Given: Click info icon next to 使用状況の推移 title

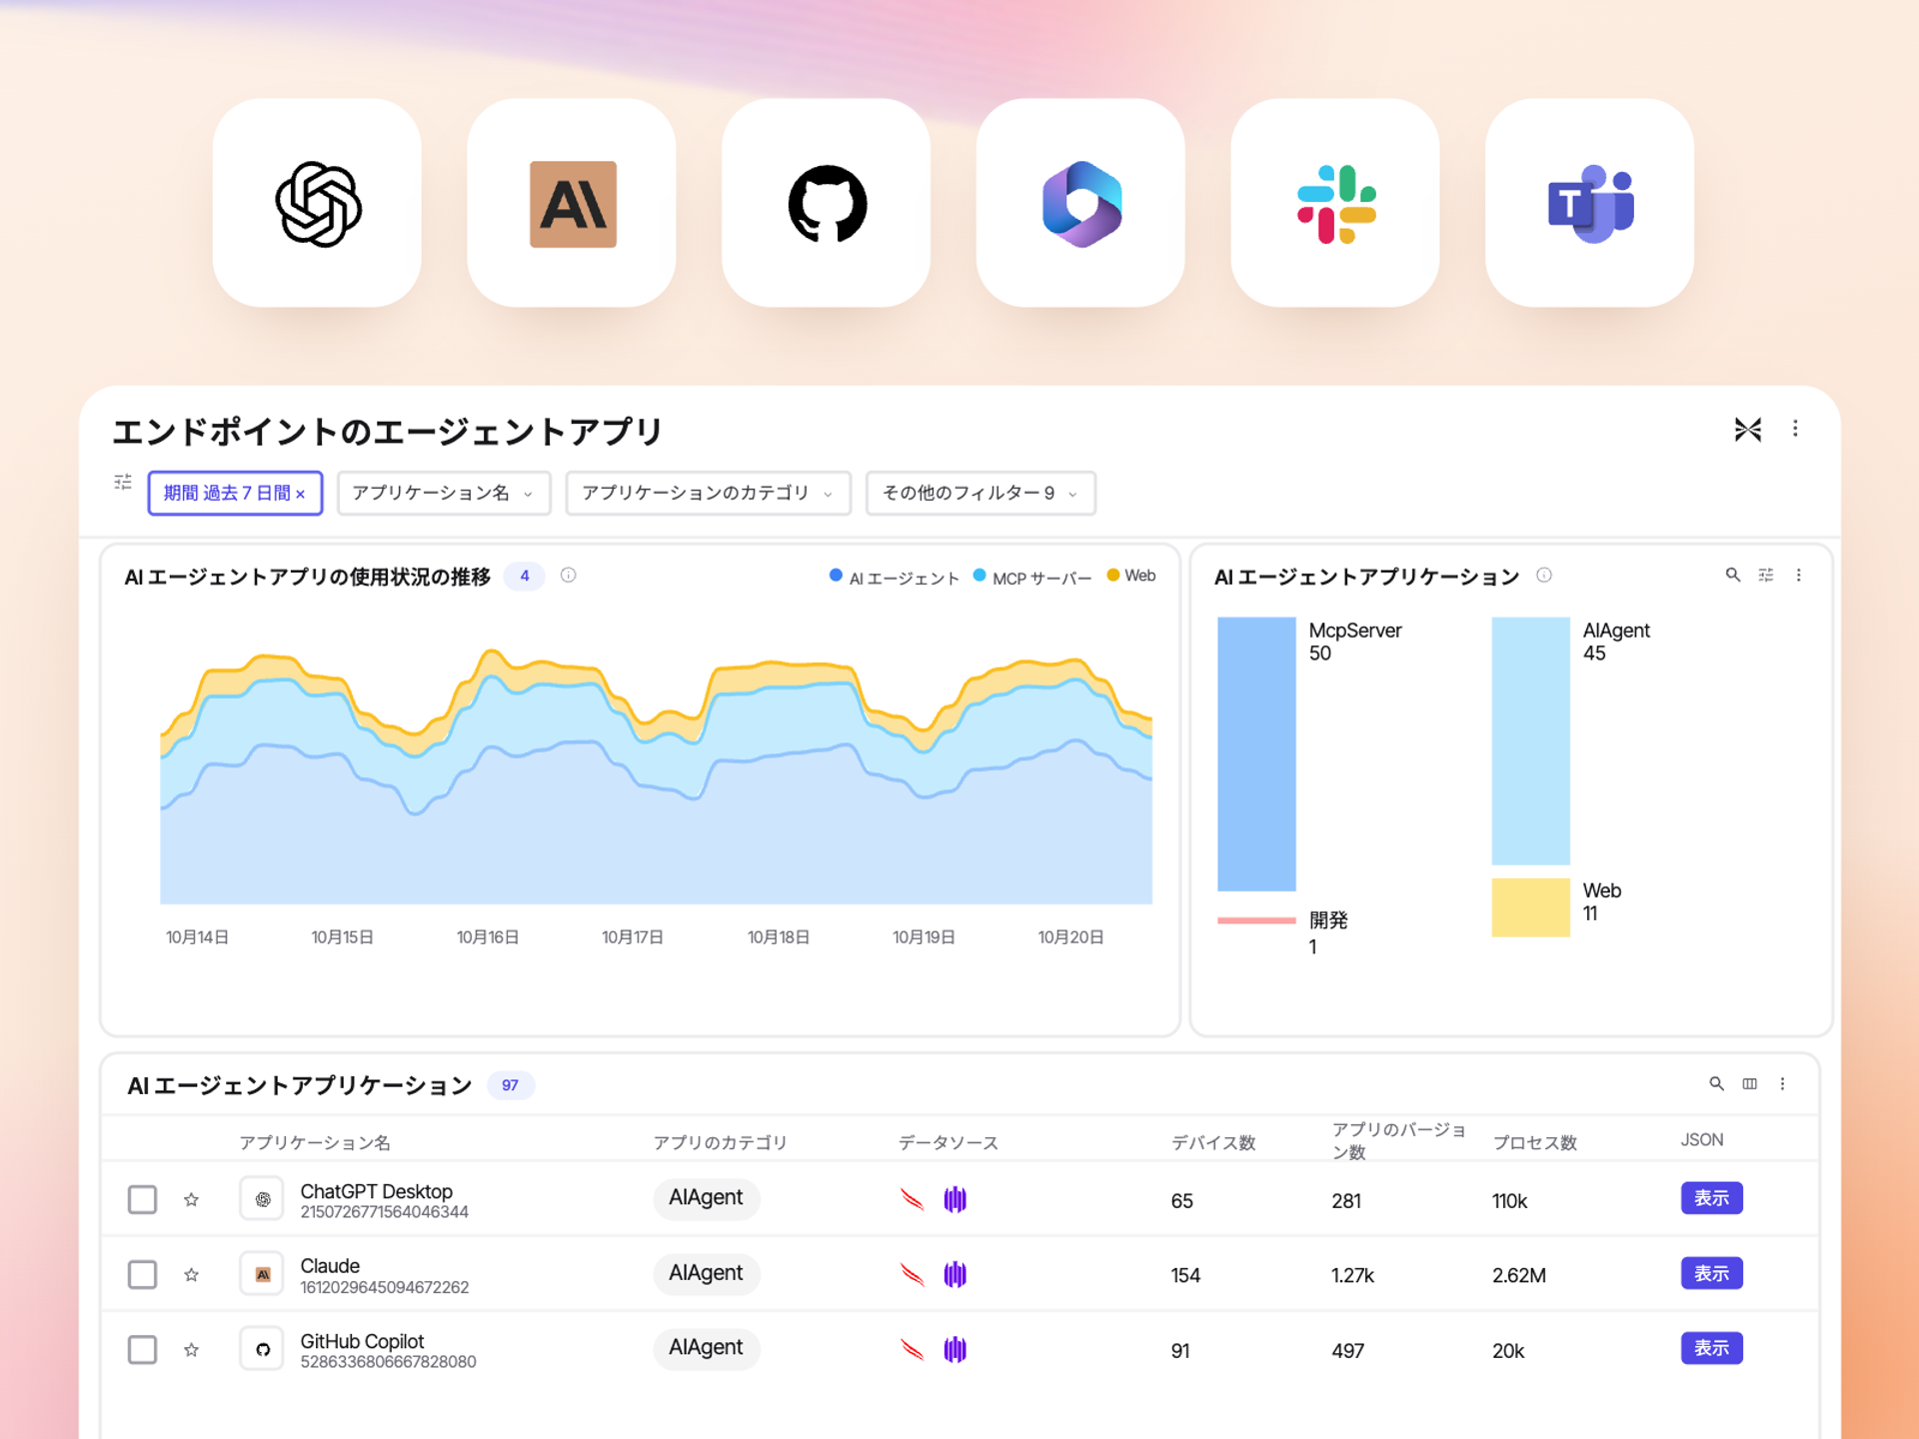Looking at the screenshot, I should [x=569, y=576].
